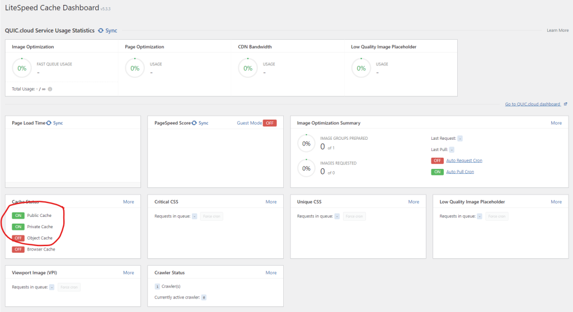Open More in Viewport Image (VPI) panel
The width and height of the screenshot is (573, 312).
point(129,272)
